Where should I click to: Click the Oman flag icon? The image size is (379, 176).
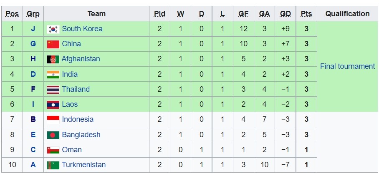pos(53,150)
